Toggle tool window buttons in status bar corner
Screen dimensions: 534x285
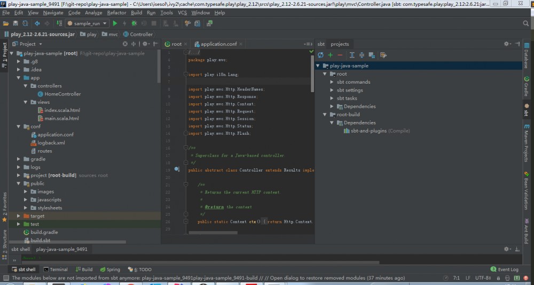tap(5, 278)
